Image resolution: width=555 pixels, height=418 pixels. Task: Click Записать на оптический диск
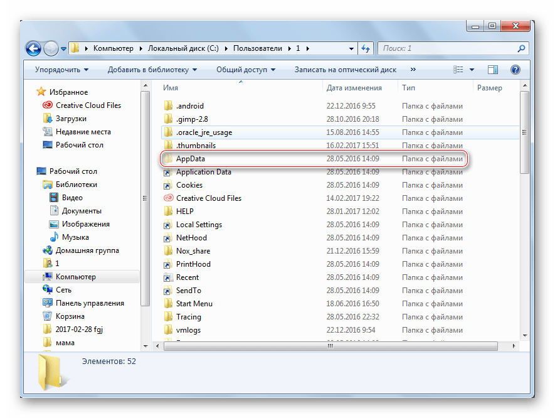pyautogui.click(x=345, y=70)
